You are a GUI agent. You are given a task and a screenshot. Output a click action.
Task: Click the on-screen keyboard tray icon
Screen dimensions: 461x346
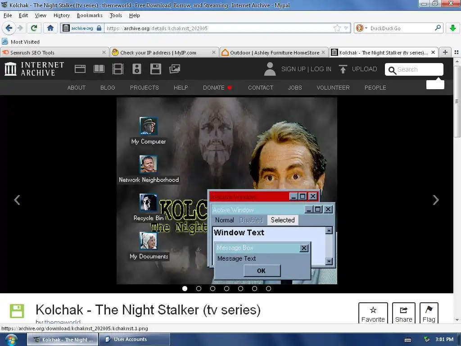point(408,340)
